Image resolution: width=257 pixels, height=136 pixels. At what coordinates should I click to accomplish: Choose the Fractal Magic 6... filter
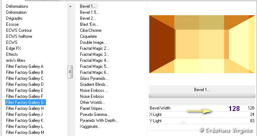click(x=95, y=72)
